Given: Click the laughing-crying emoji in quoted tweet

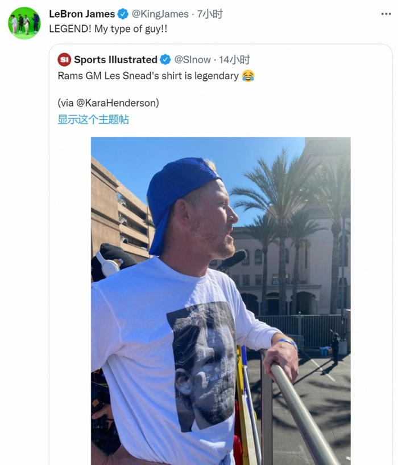Looking at the screenshot, I should (248, 76).
